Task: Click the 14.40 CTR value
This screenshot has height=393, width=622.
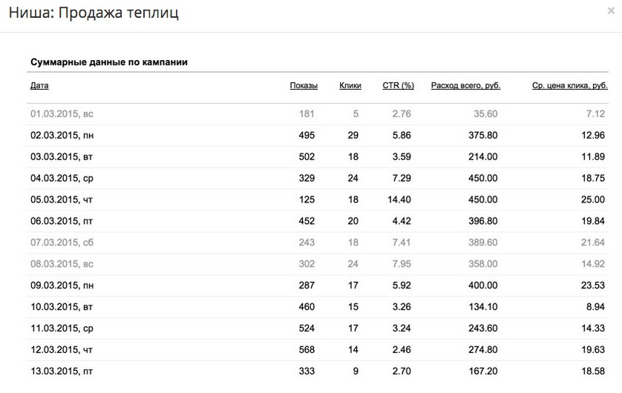Action: (x=399, y=199)
